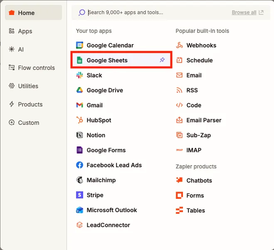Click the Google Sheets green icon
Screen dimensions: 274x250
pos(79,60)
